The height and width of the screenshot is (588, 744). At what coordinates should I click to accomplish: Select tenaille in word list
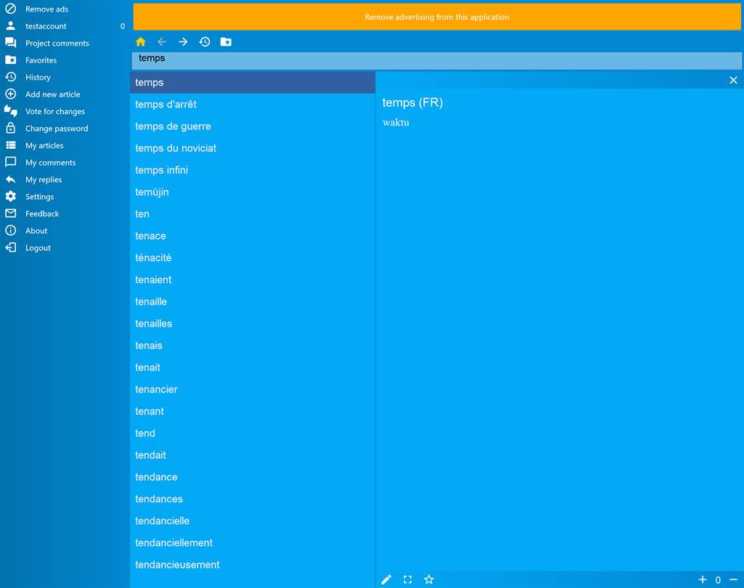click(253, 301)
